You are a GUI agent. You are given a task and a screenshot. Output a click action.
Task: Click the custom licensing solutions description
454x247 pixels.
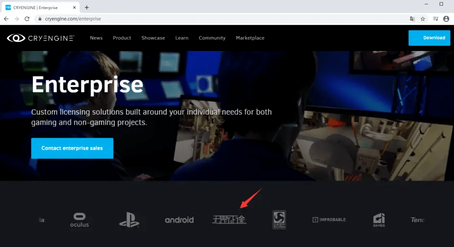pyautogui.click(x=151, y=117)
